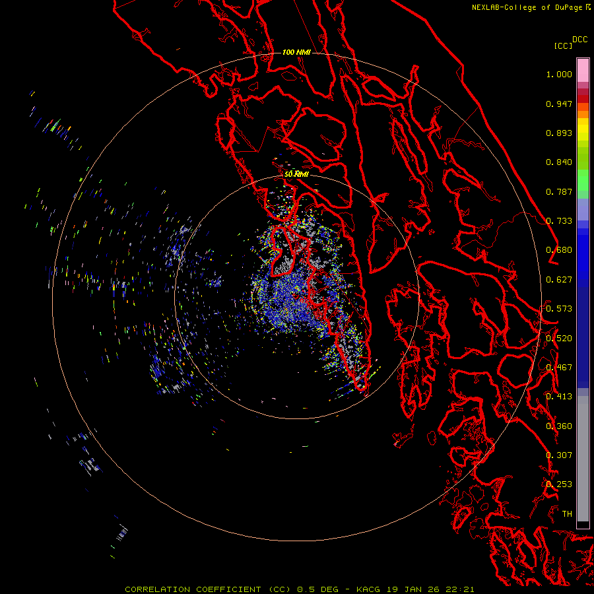Click the 1.000 scale value
The image size is (594, 594).
click(559, 74)
